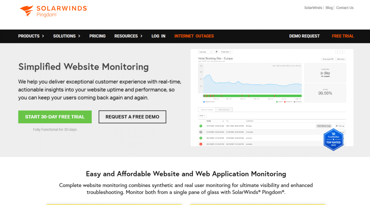Click the sort arrow next to FROM column
The width and height of the screenshot is (370, 205).
tap(223, 121)
